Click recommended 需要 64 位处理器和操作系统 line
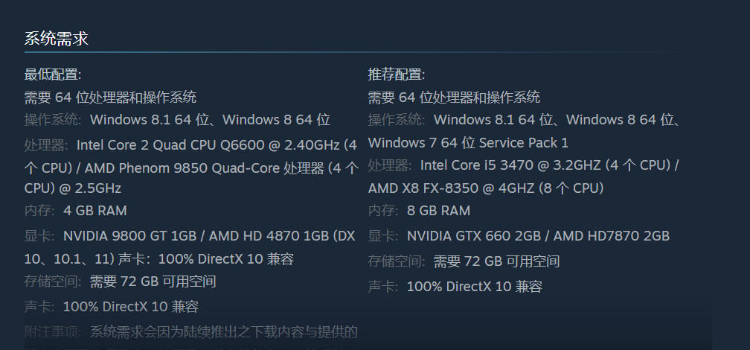The image size is (750, 350). click(x=454, y=98)
